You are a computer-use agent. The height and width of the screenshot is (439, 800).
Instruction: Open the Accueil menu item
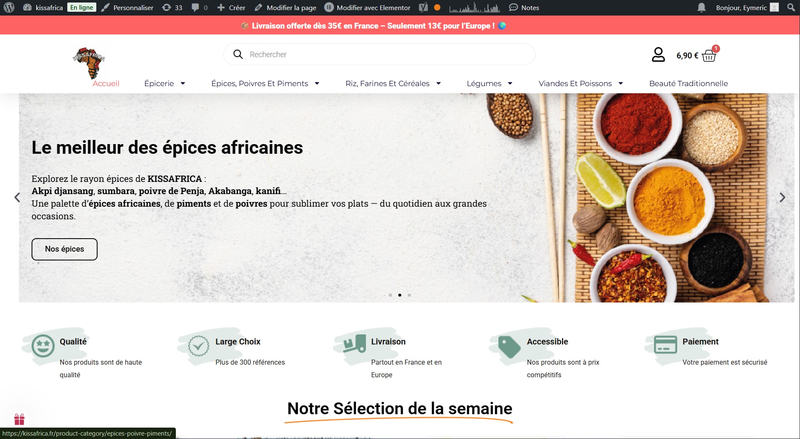(x=106, y=83)
